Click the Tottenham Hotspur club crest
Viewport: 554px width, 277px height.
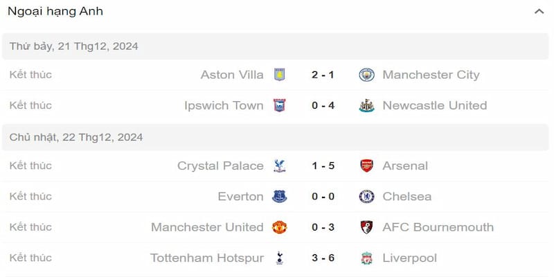pyautogui.click(x=279, y=258)
